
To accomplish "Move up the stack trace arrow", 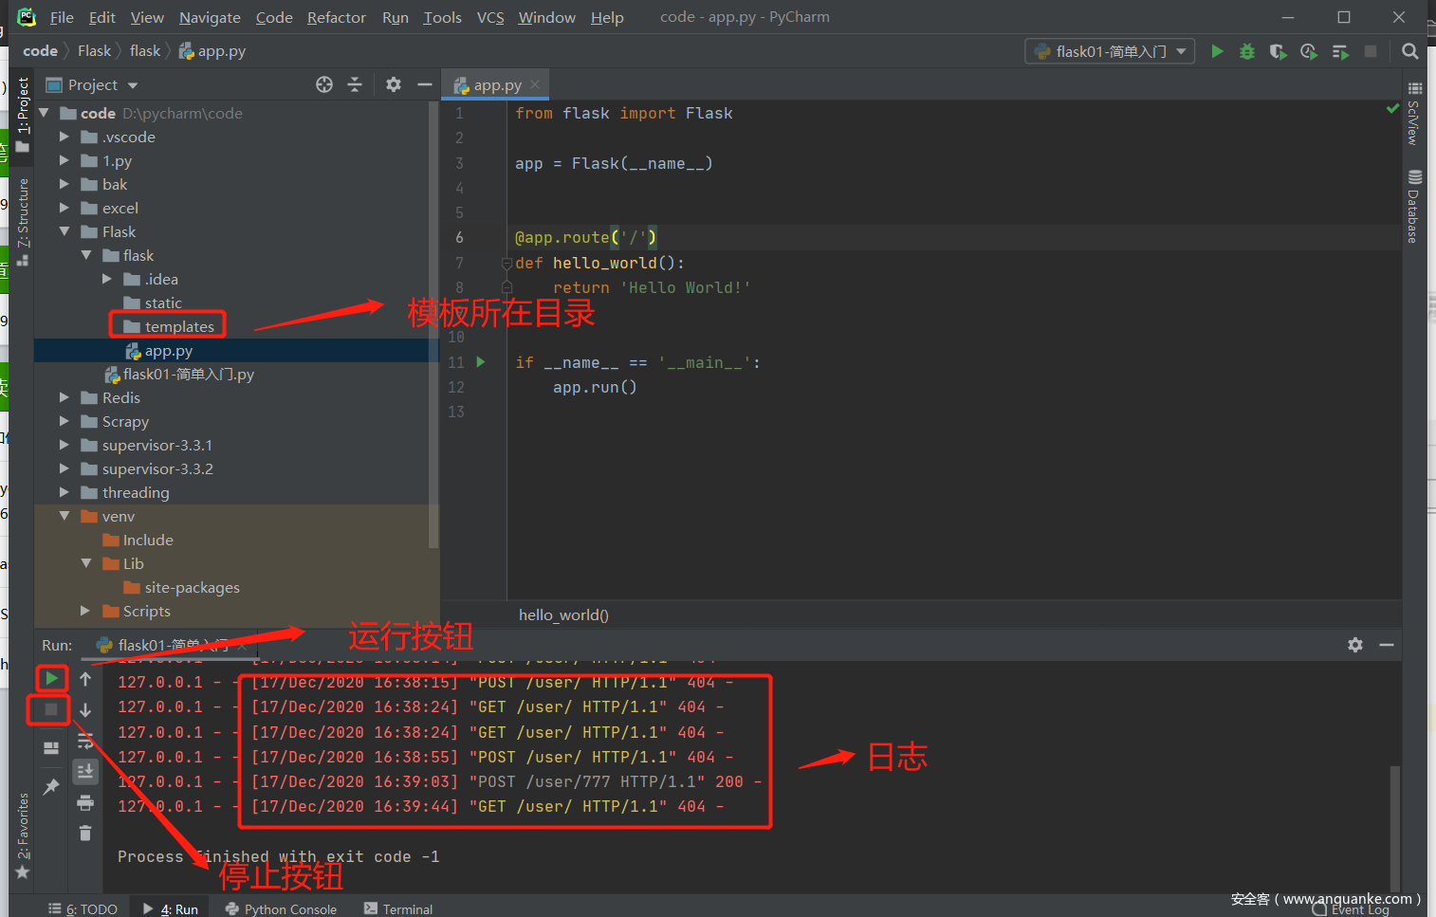I will pos(85,678).
